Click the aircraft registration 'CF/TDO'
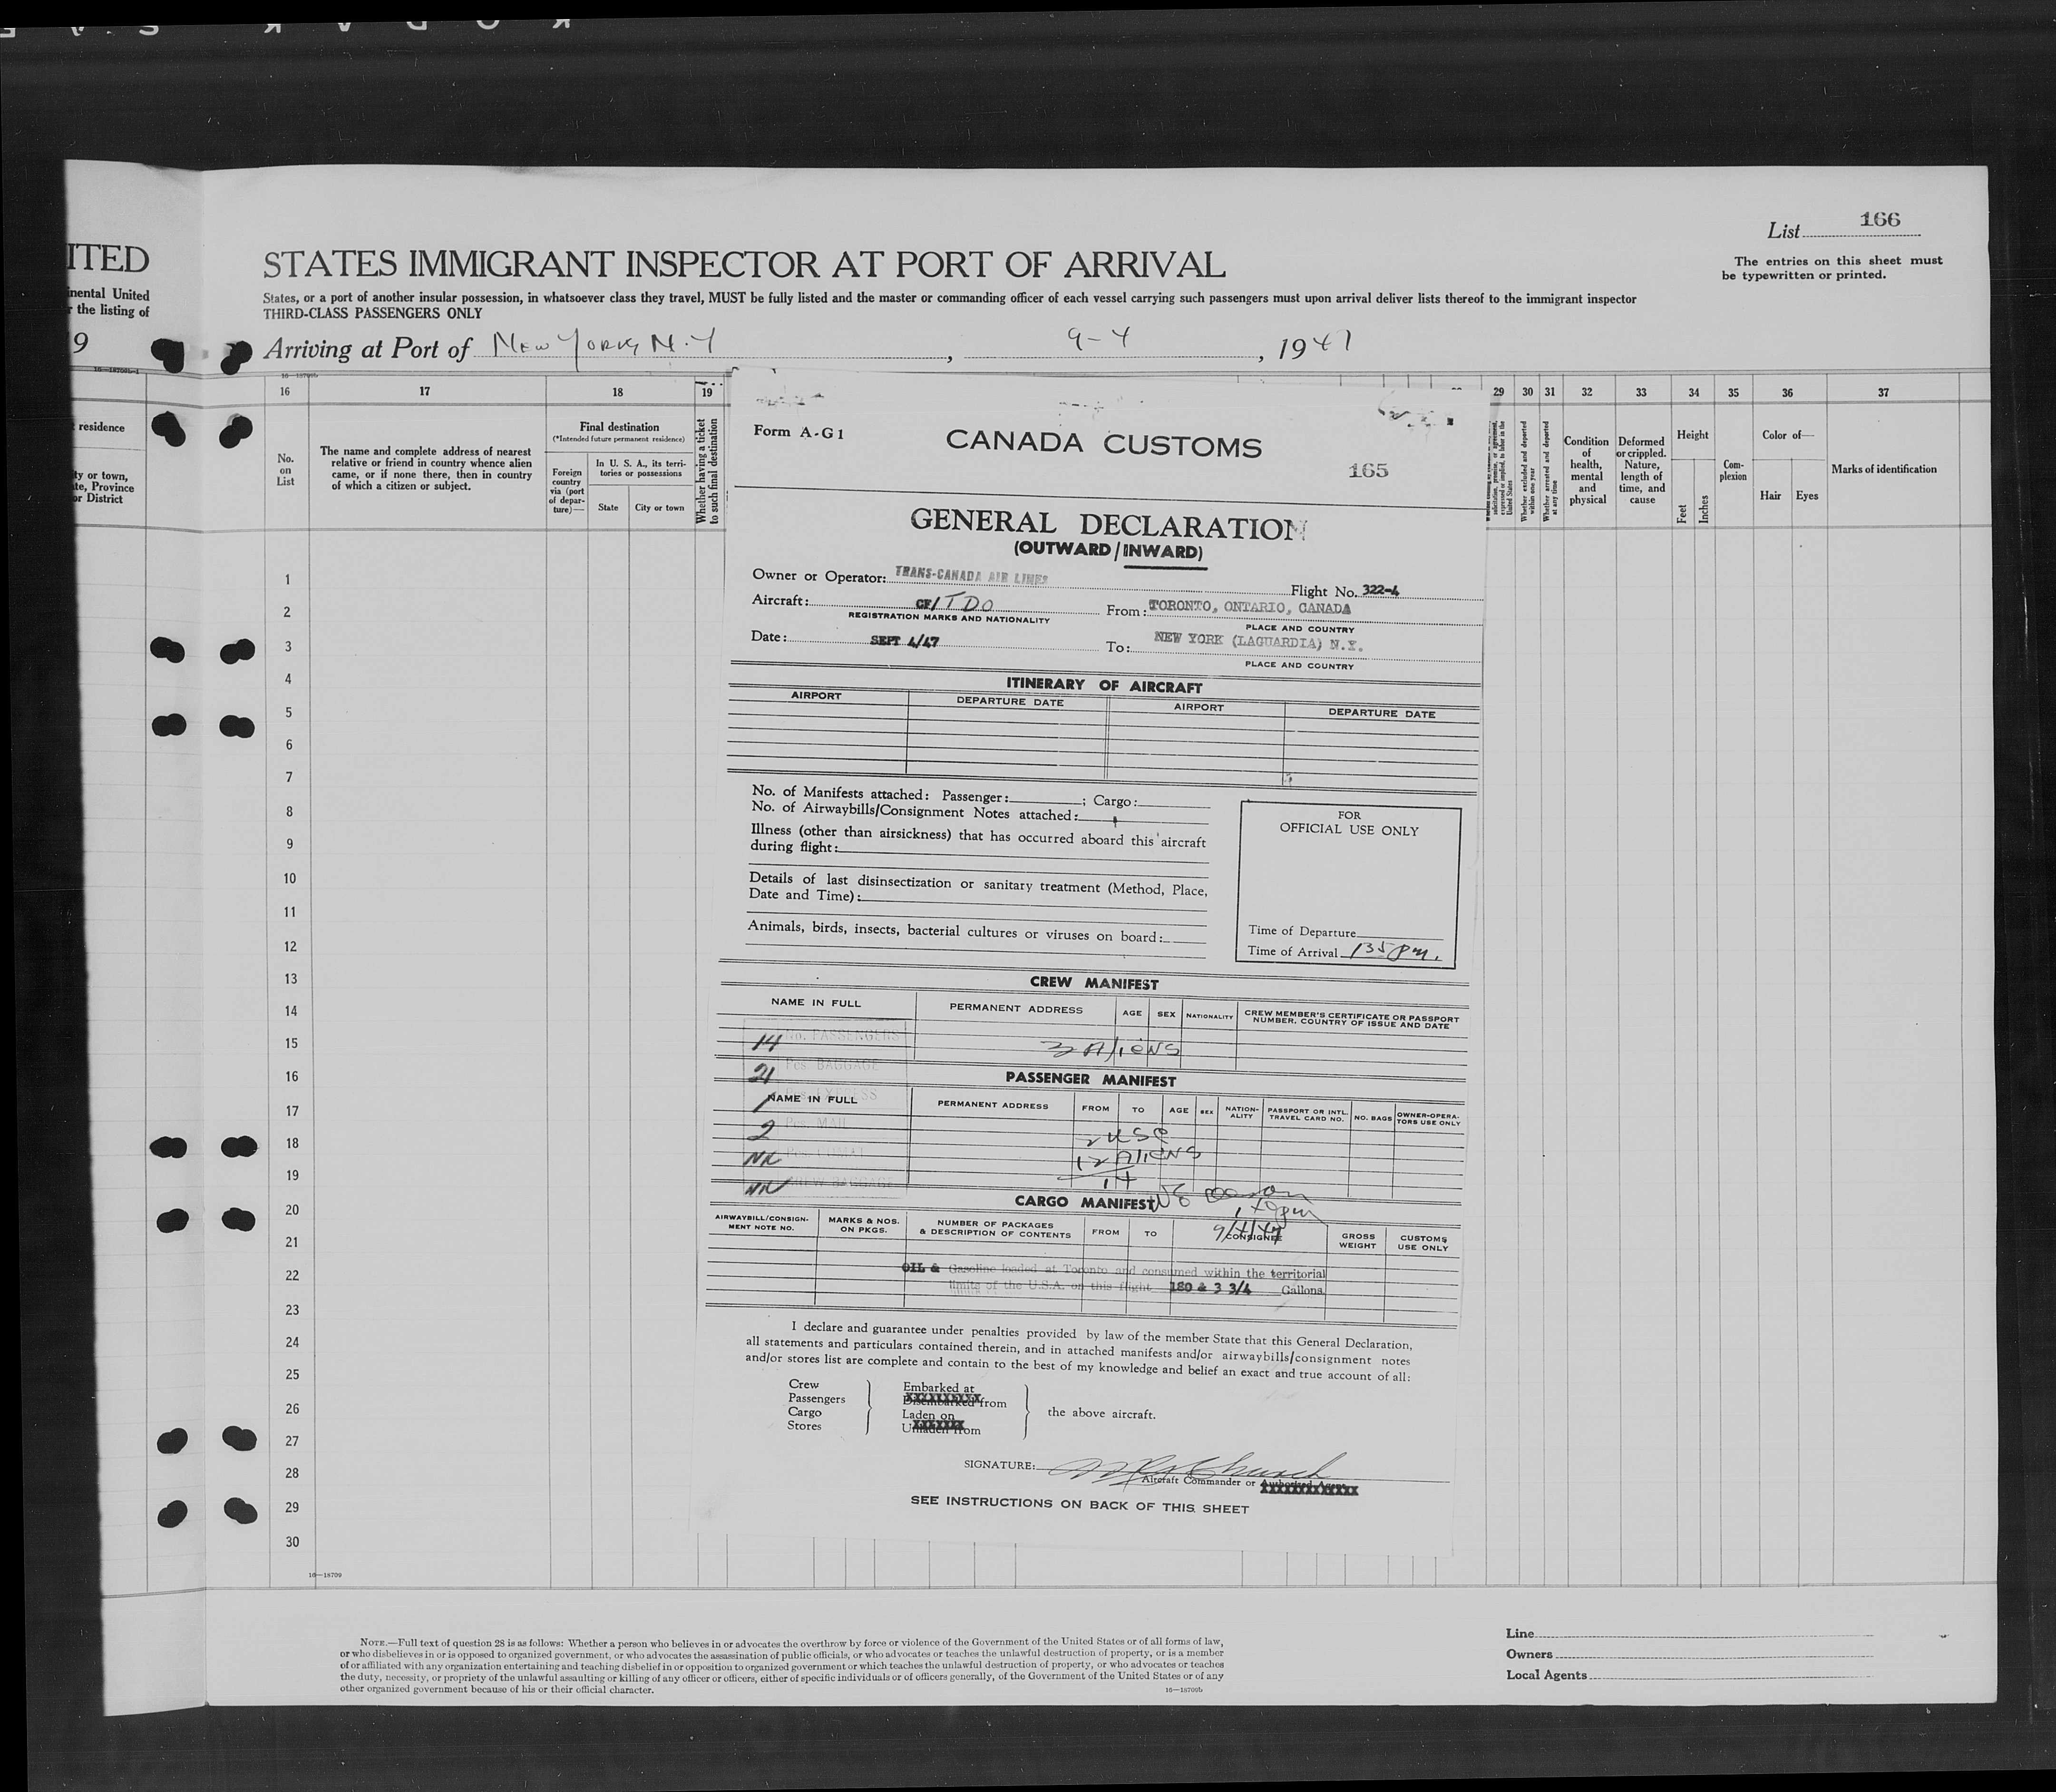This screenshot has width=2056, height=1792. (x=954, y=604)
